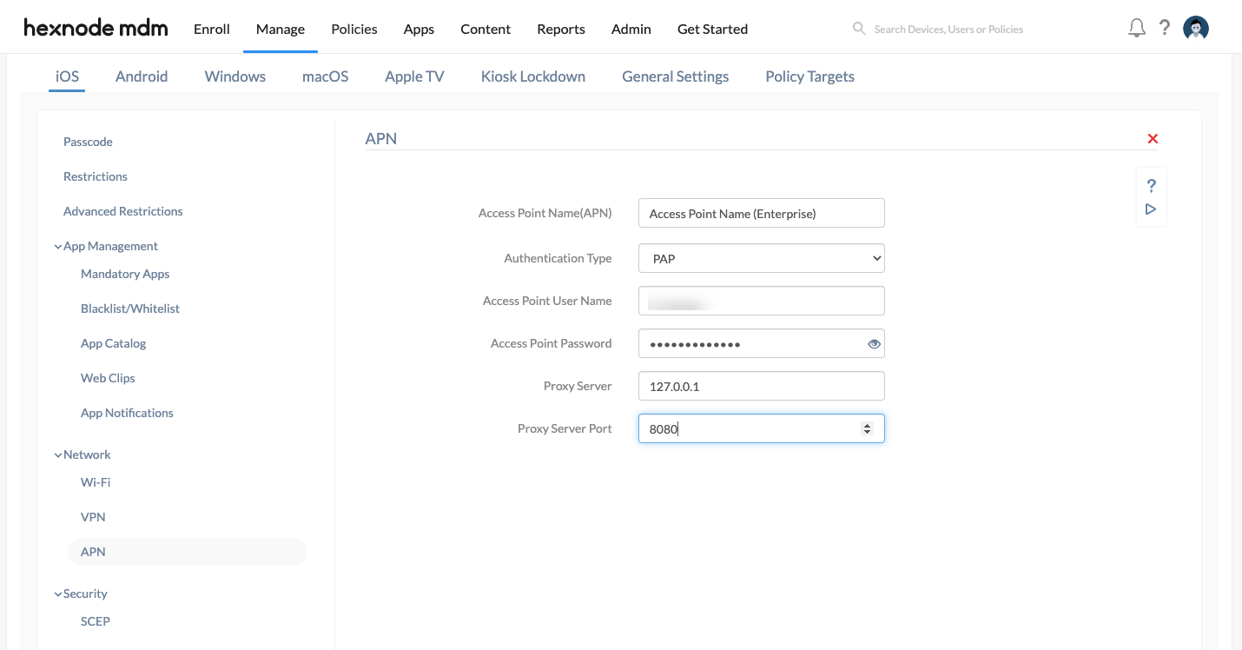Click the help question mark in top bar
This screenshot has height=650, width=1242.
pos(1165,27)
